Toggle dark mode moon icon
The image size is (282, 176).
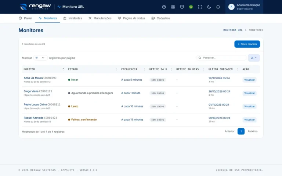click(209, 7)
